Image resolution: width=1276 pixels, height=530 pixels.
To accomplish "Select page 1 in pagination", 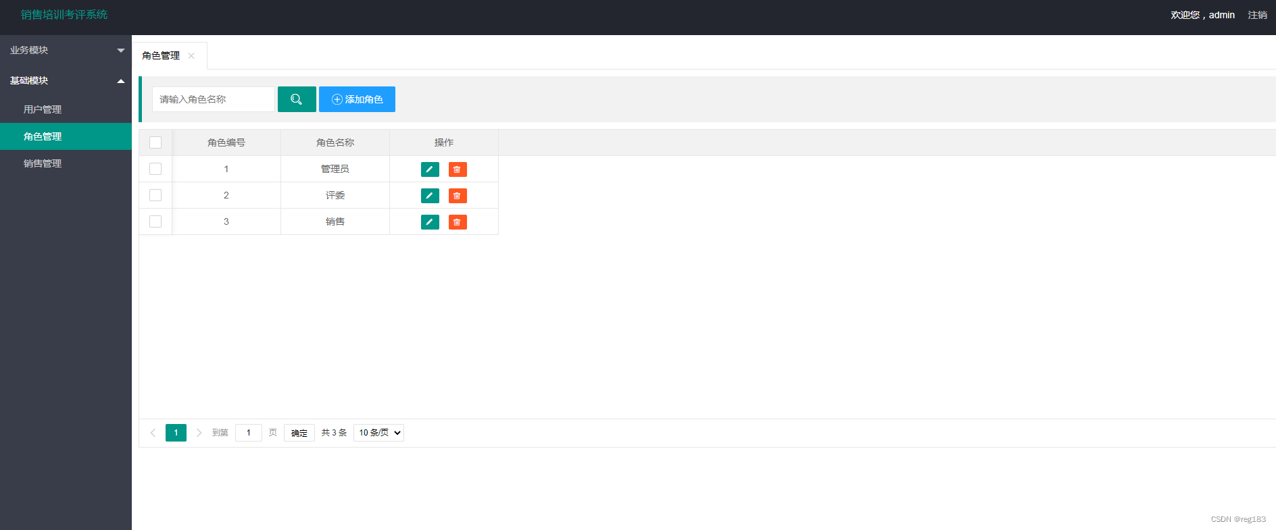I will coord(176,433).
